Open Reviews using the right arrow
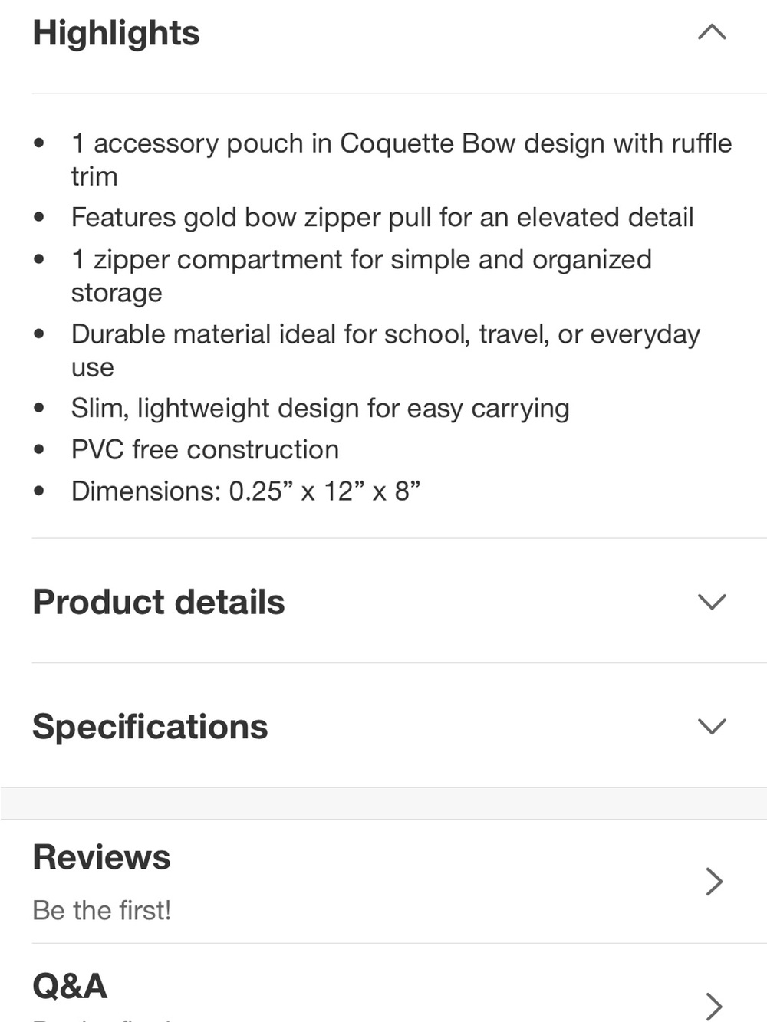The image size is (767, 1022). (x=714, y=882)
